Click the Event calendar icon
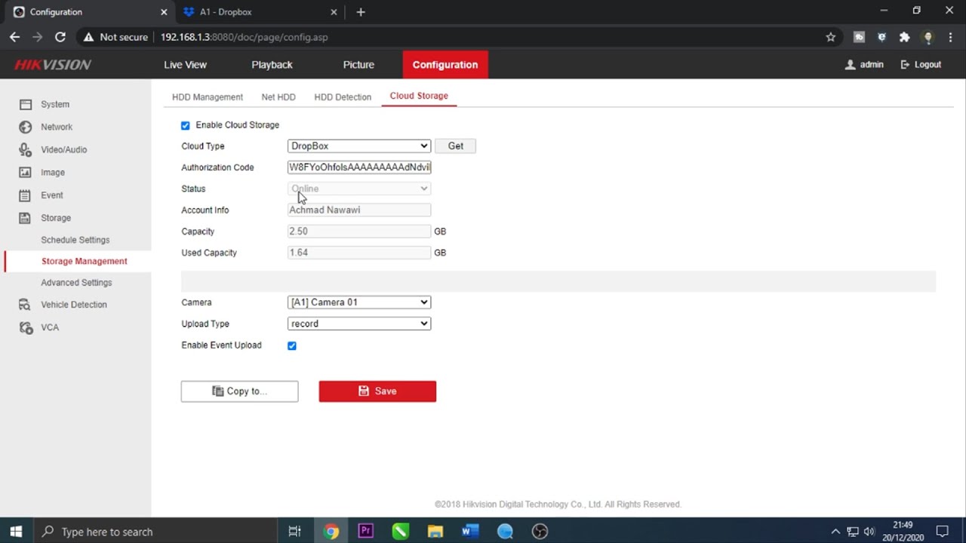The image size is (966, 543). [26, 195]
